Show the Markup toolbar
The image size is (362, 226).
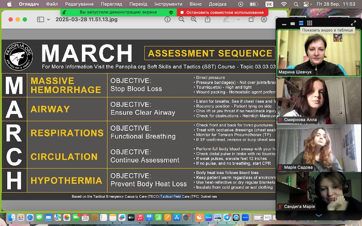tap(264, 19)
